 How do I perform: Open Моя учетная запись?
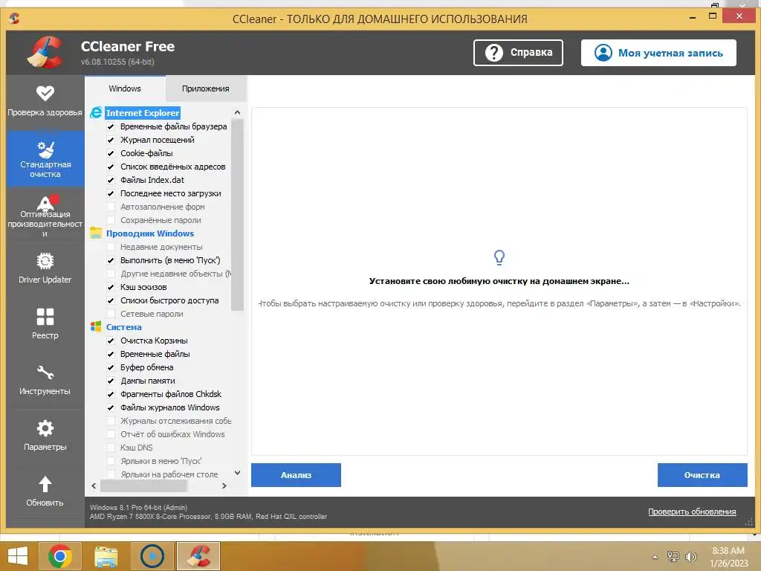point(658,53)
